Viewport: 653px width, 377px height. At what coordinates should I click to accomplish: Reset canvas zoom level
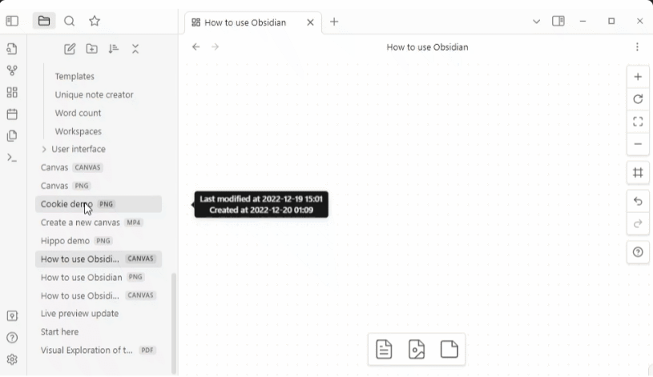[638, 99]
